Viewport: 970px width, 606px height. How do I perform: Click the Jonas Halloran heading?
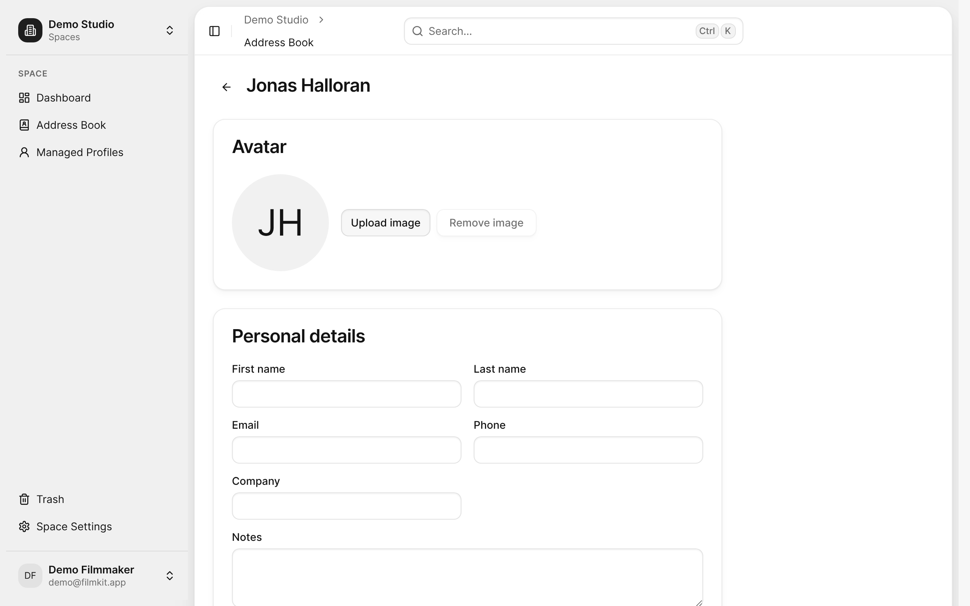pos(308,86)
